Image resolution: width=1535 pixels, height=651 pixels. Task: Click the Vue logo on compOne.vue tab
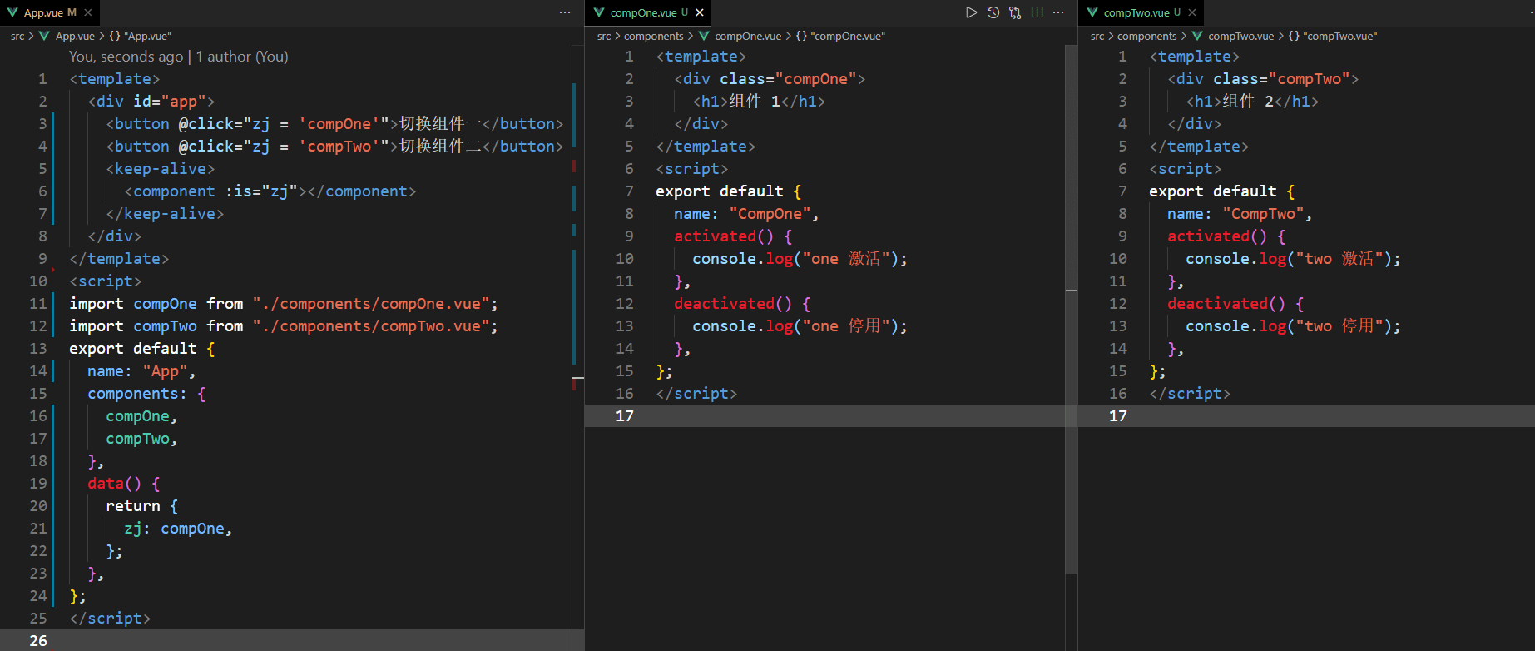click(x=598, y=12)
